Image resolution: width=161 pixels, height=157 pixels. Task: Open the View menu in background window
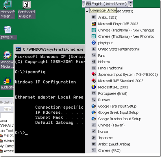[8, 109]
